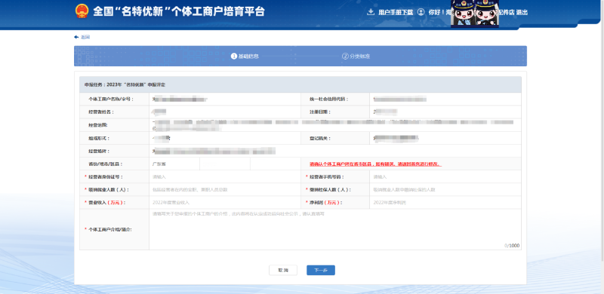Screen dimensions: 604x294
Task: Click the step 2 circle icon
Action: coord(345,57)
